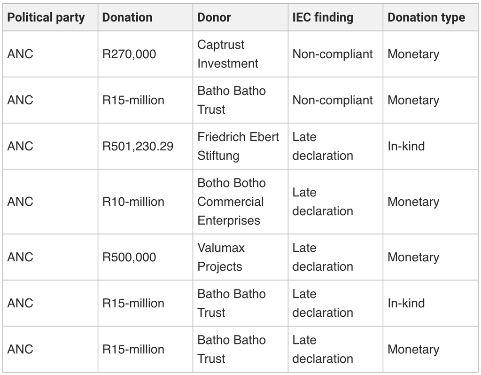Viewport: 481px width, 375px height.
Task: Select the R270,000 donation cell
Action: pyautogui.click(x=146, y=54)
